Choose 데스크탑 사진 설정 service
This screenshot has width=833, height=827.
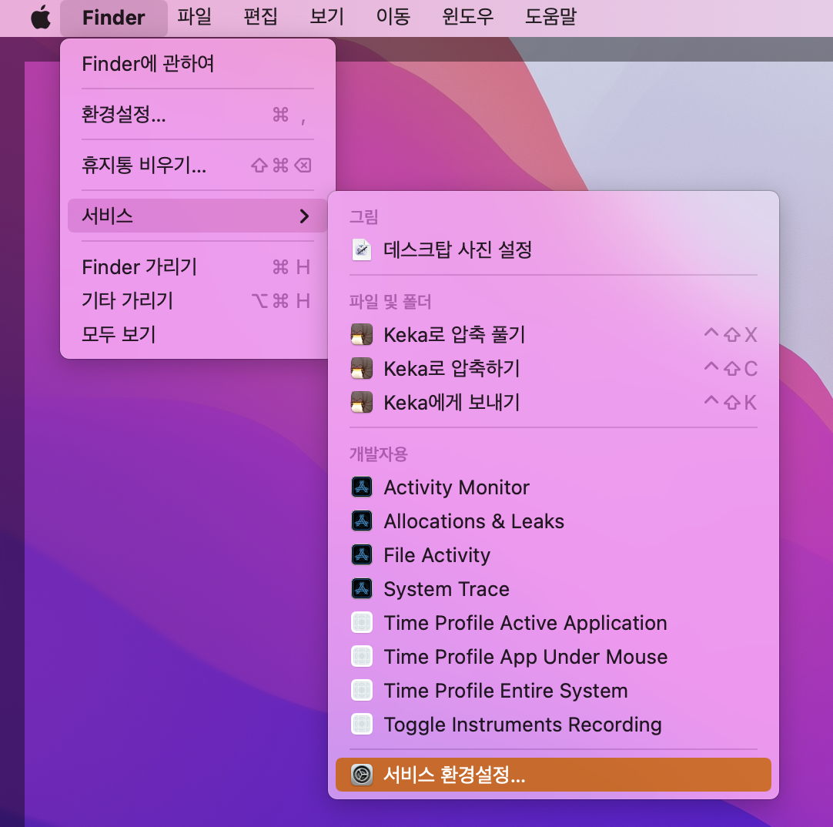tap(553, 249)
